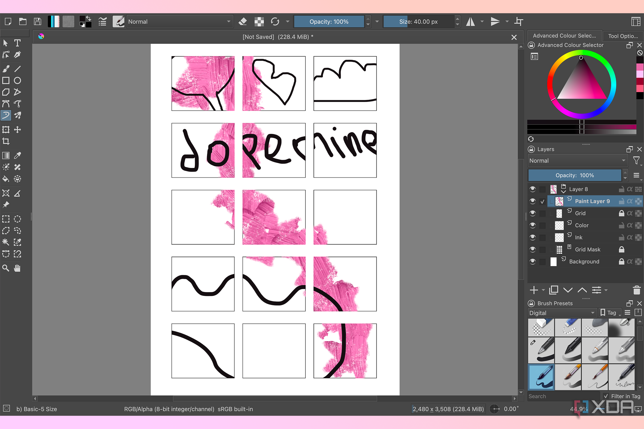
Task: Switch to the Tool Options tab
Action: pos(623,36)
